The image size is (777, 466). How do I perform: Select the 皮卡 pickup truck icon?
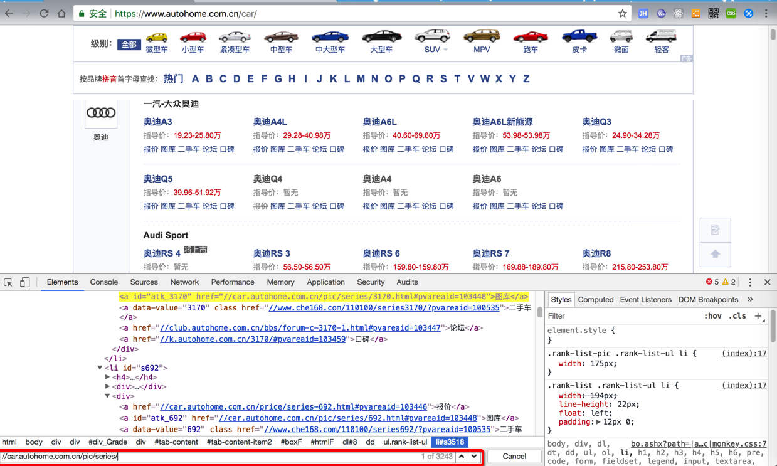pyautogui.click(x=579, y=36)
